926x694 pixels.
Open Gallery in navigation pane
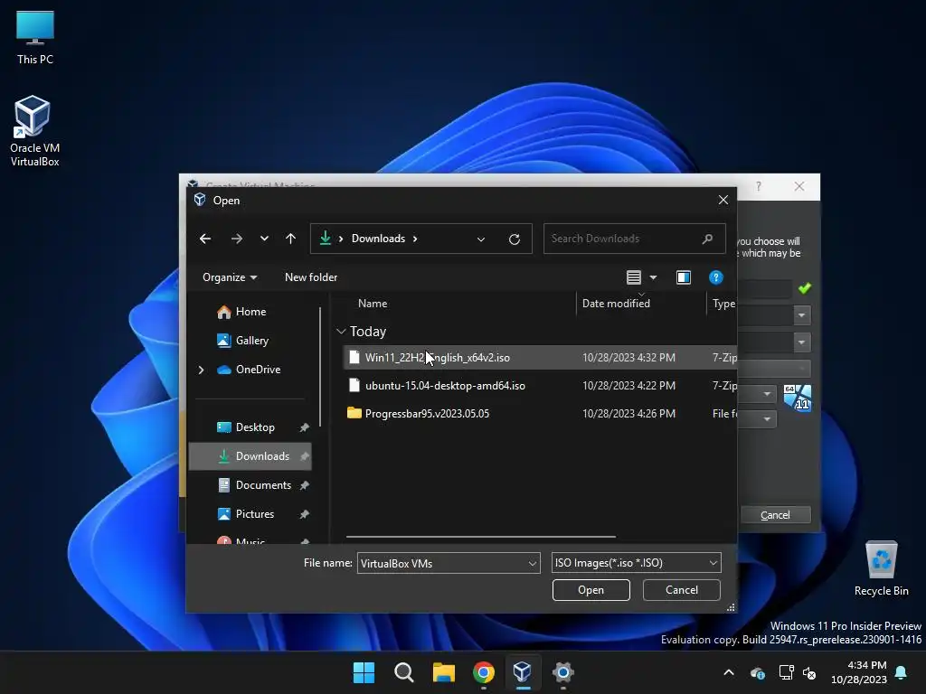pyautogui.click(x=251, y=341)
